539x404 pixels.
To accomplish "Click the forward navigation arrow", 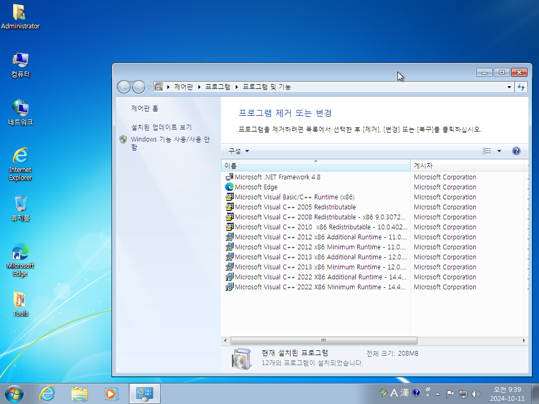I will pos(138,87).
